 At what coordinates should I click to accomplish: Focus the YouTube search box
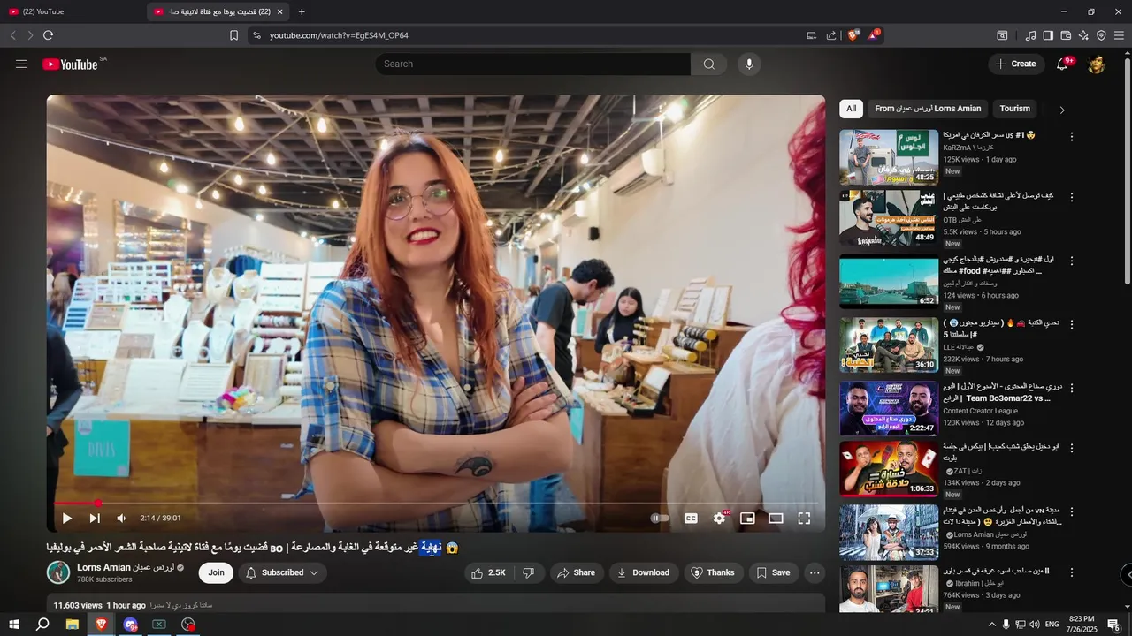tap(533, 64)
